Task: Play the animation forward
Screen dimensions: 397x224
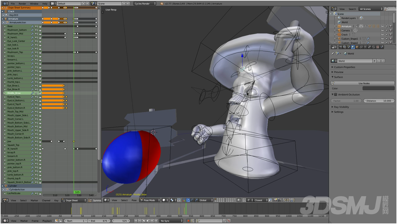Action: [148, 221]
